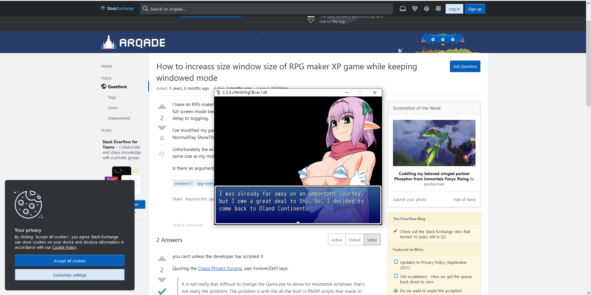Open the windows-7 tag
The image size is (591, 295).
(183, 183)
